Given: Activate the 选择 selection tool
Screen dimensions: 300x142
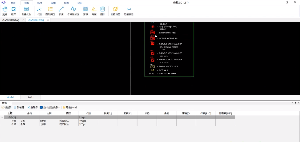Looking at the screenshot, I should pyautogui.click(x=13, y=11).
